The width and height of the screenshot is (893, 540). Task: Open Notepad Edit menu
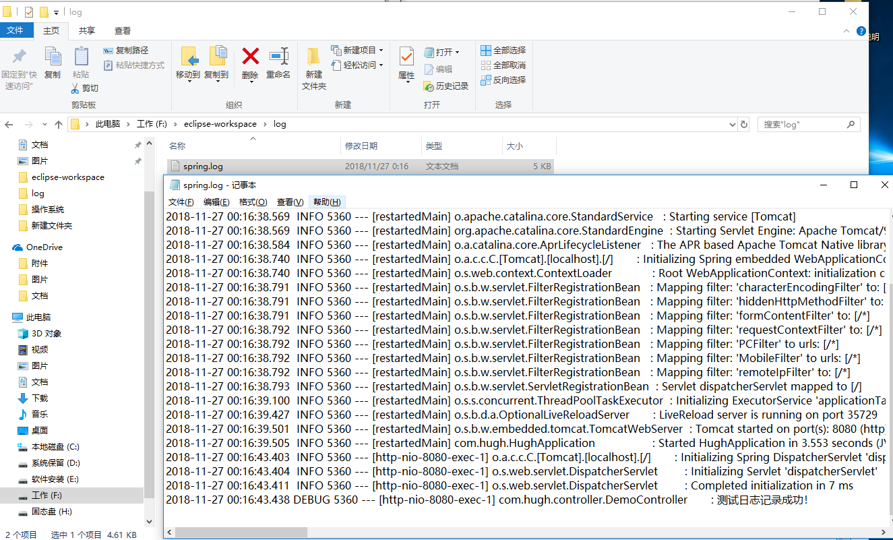(x=217, y=202)
